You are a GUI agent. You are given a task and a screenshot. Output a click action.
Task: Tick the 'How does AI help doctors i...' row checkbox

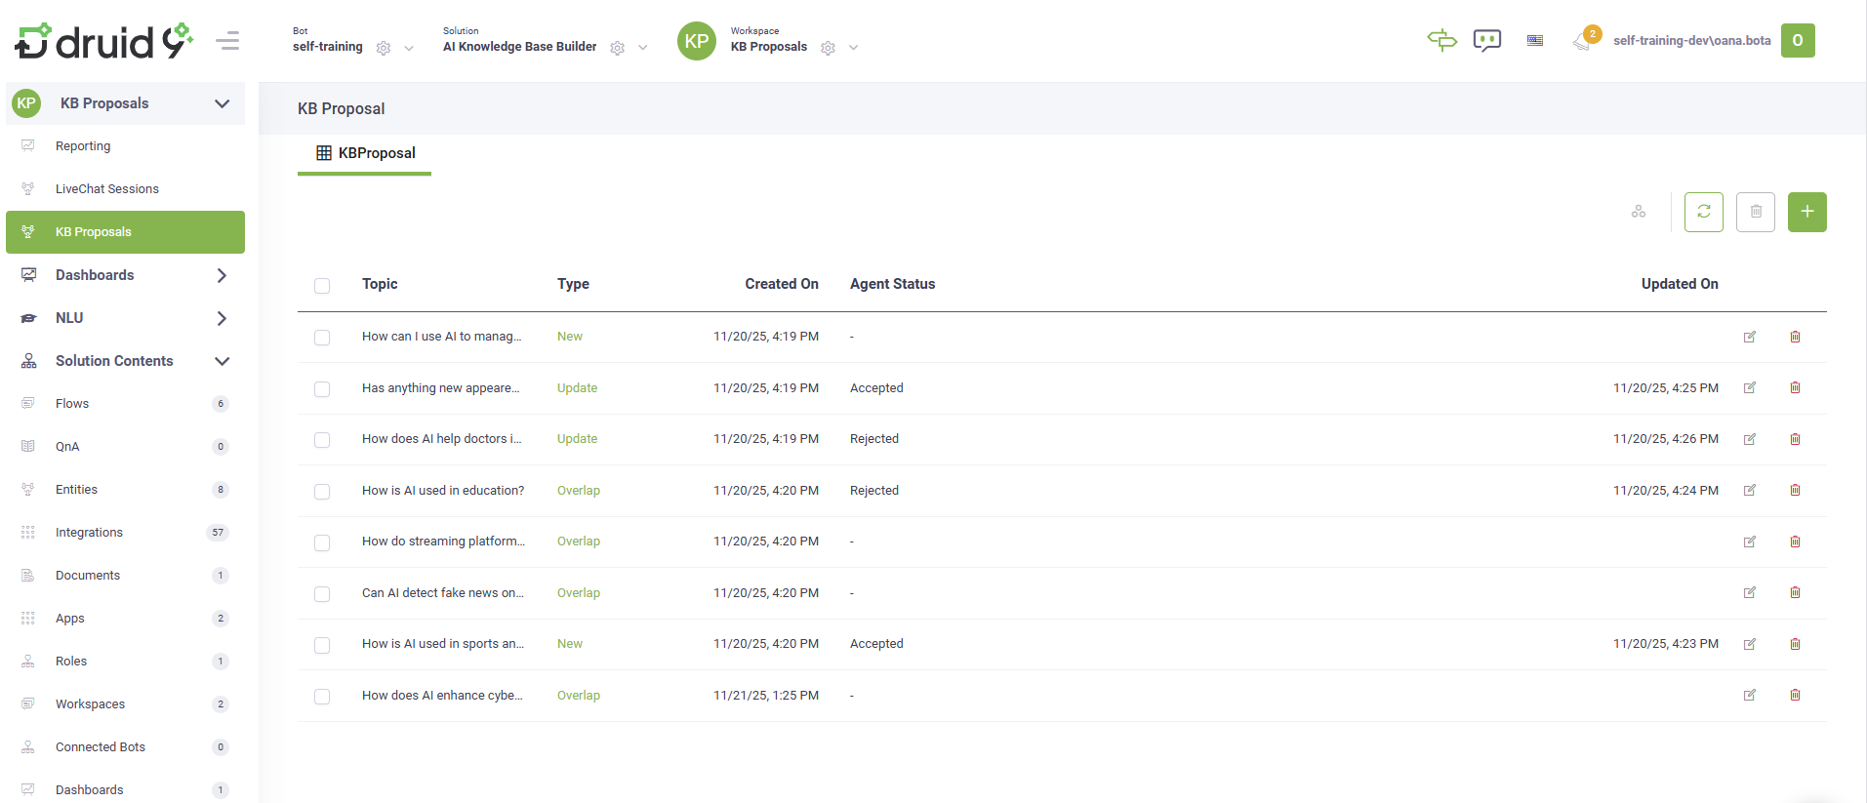(322, 440)
